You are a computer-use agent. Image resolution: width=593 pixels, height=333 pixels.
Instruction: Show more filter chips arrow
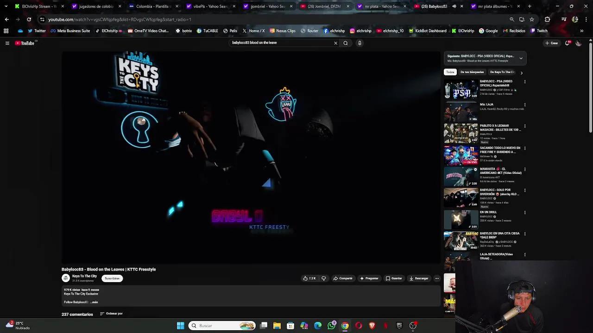[521, 73]
